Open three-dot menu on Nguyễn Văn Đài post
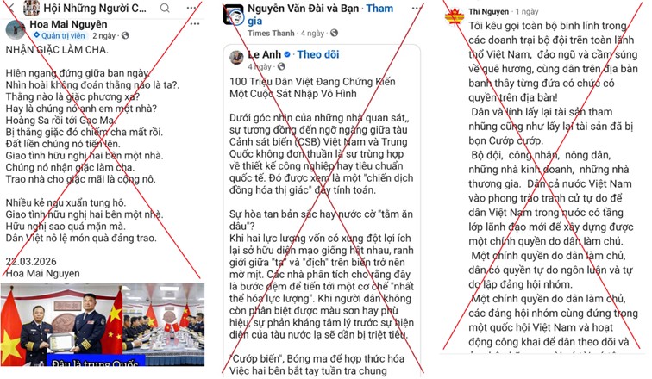The width and height of the screenshot is (652, 379). pyautogui.click(x=417, y=9)
